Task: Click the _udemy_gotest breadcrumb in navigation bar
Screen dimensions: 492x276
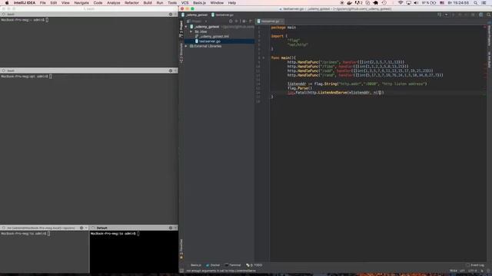Action: [x=194, y=15]
